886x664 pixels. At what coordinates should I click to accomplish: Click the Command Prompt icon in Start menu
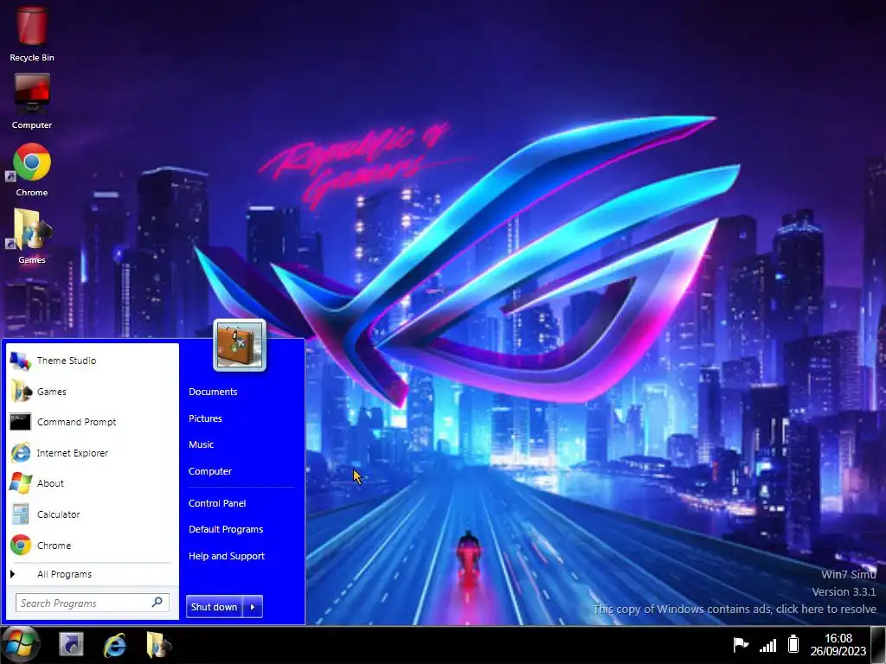coord(21,422)
